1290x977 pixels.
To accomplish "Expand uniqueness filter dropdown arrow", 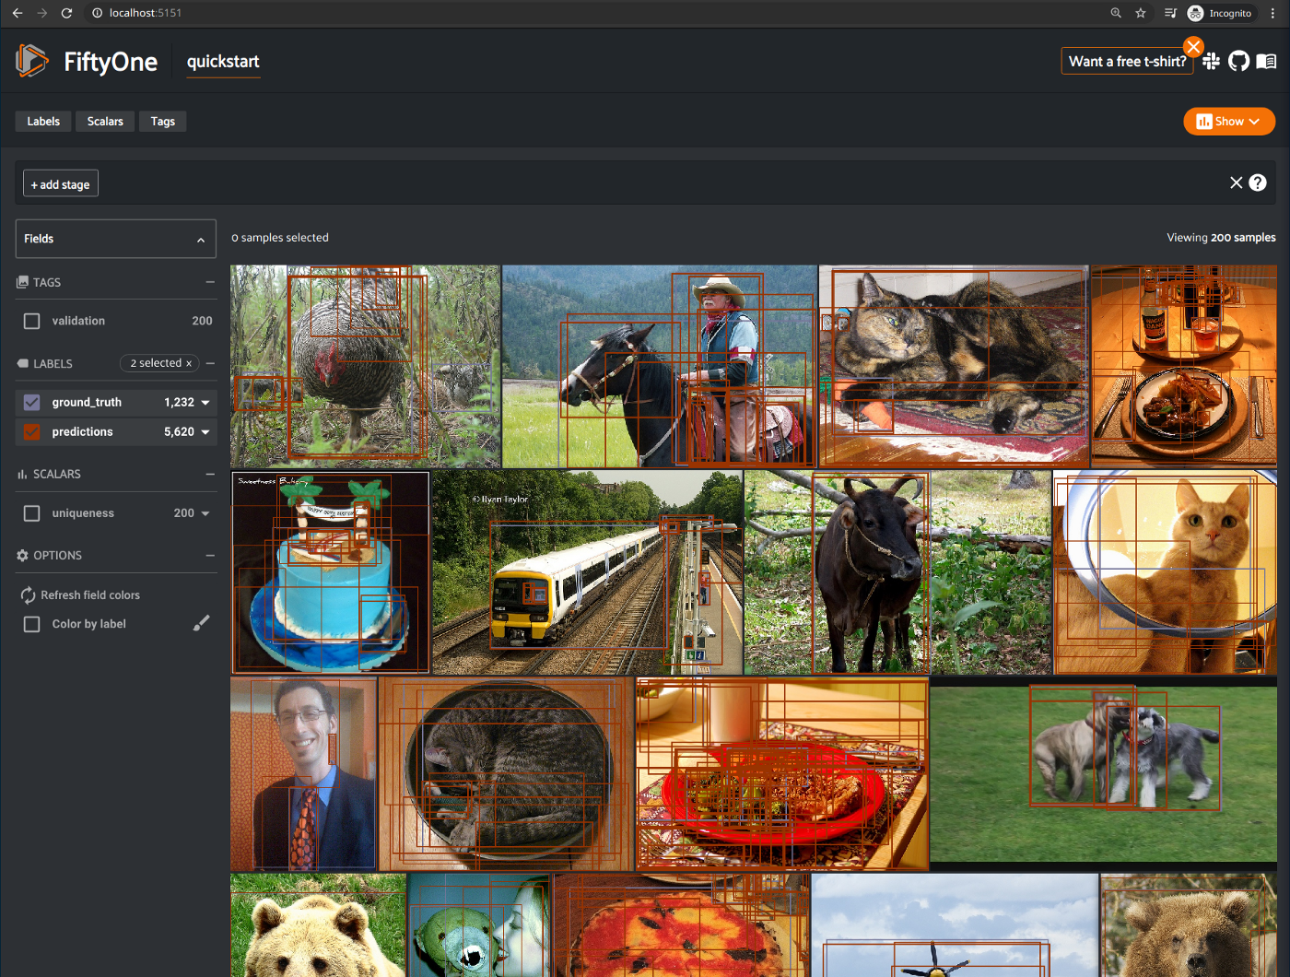I will point(205,513).
